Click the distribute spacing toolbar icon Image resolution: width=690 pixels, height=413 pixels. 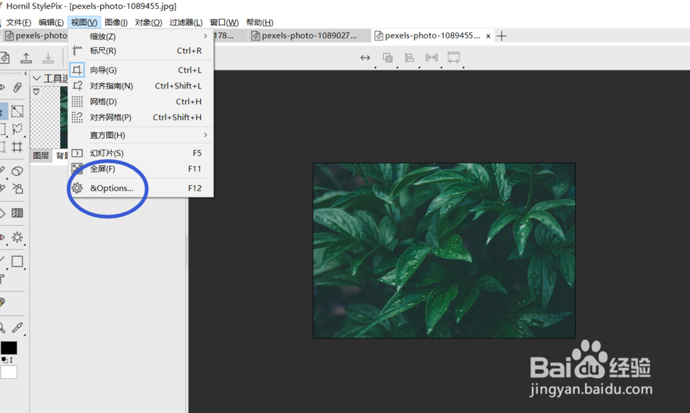click(x=432, y=58)
